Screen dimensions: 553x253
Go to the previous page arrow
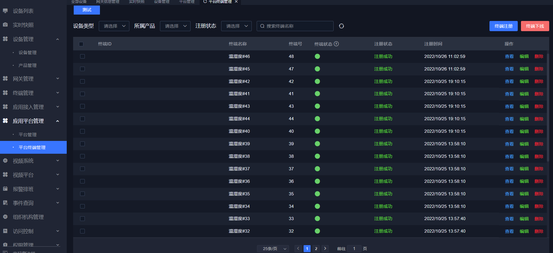click(298, 248)
